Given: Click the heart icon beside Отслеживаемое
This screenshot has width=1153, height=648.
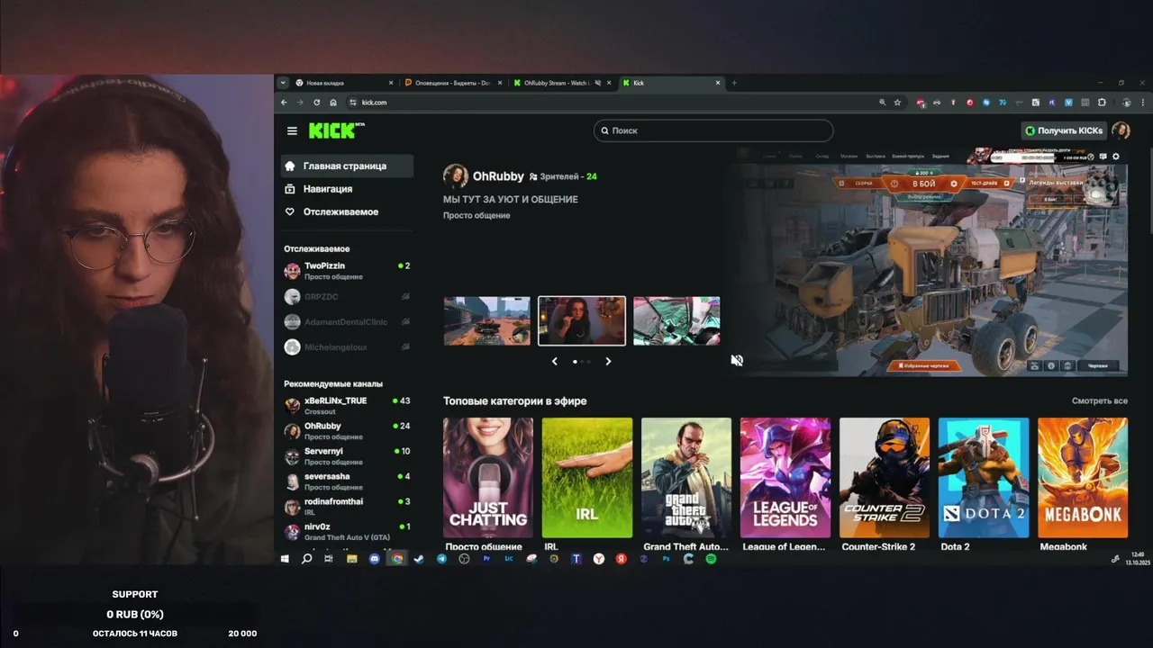Looking at the screenshot, I should (290, 211).
